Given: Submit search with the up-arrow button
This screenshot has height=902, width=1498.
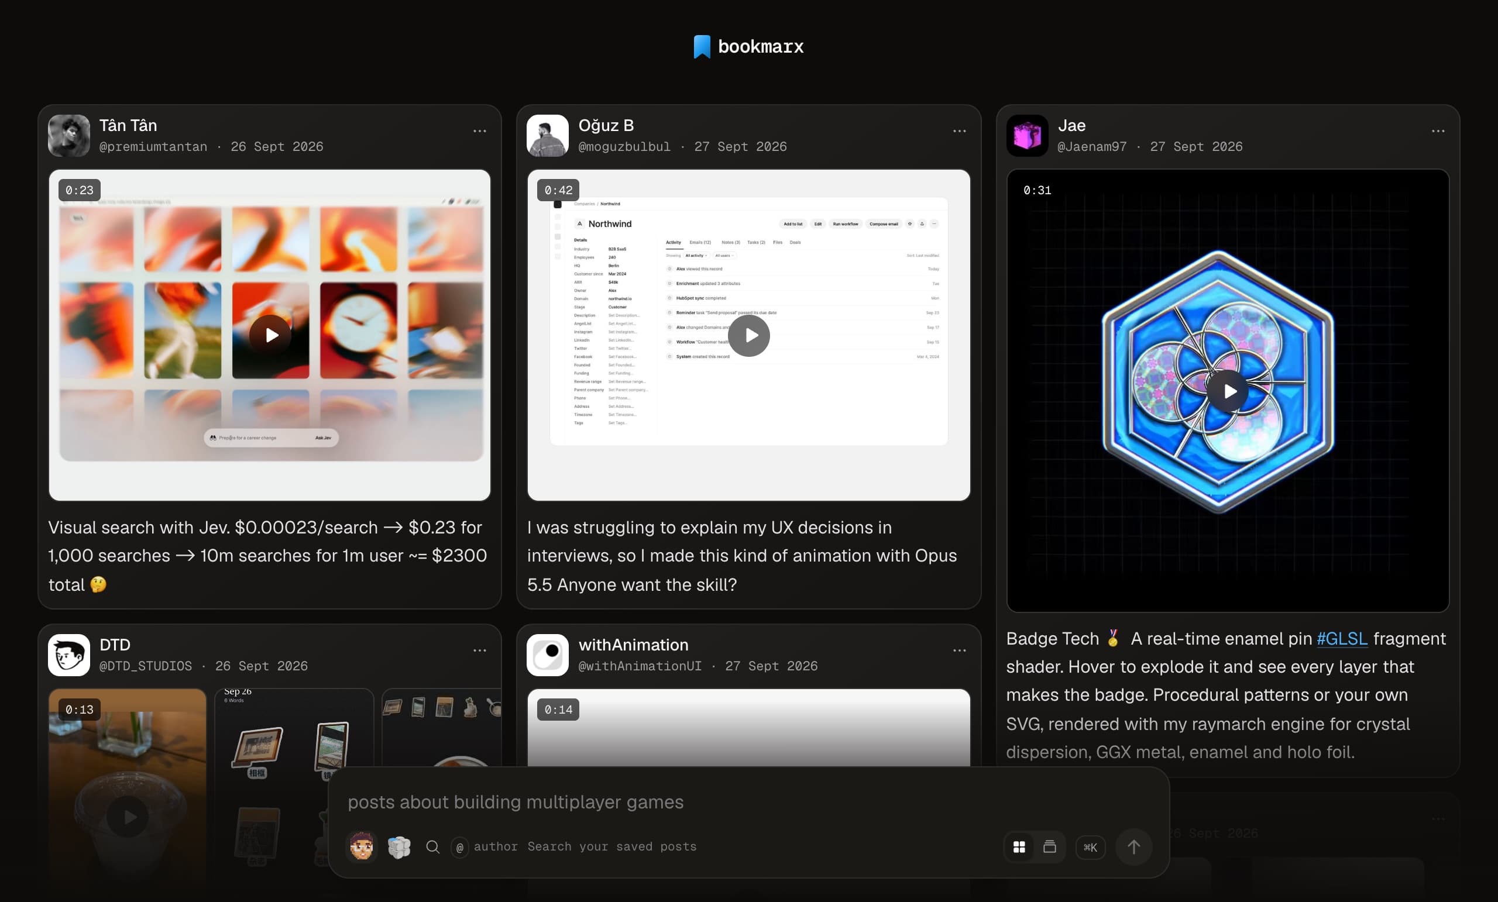Looking at the screenshot, I should 1134,846.
